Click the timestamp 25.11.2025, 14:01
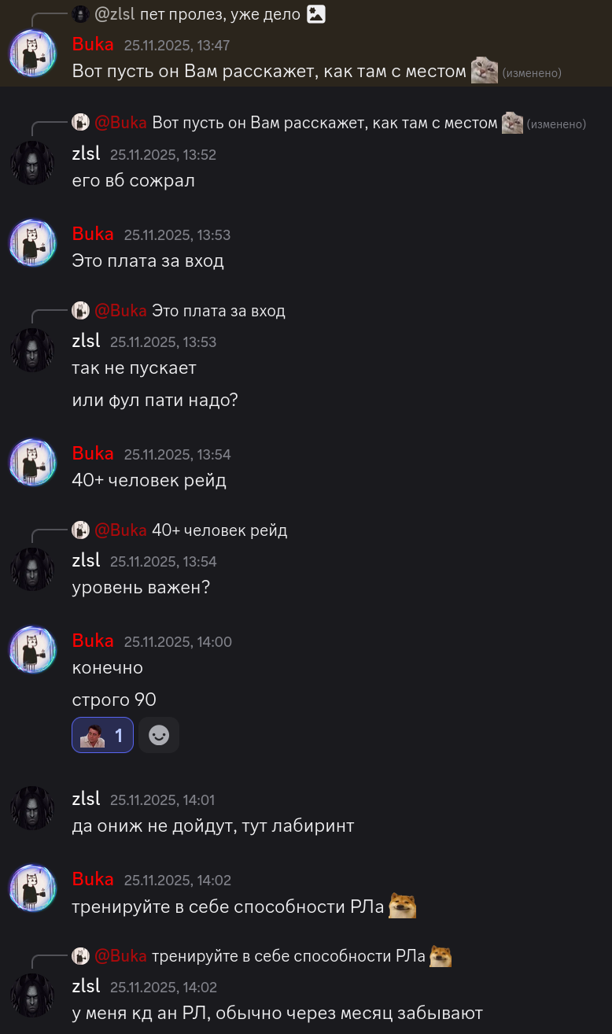This screenshot has height=1034, width=612. tap(162, 800)
